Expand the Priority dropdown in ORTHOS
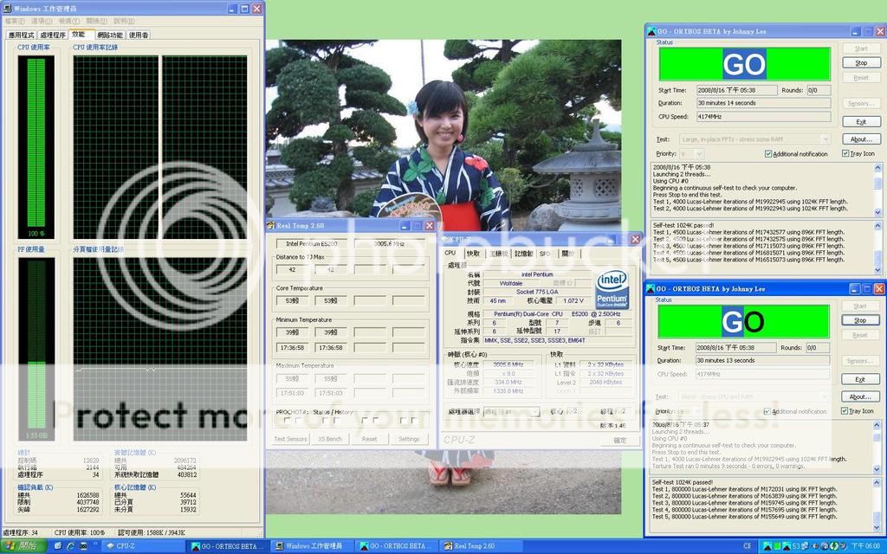 pos(698,153)
